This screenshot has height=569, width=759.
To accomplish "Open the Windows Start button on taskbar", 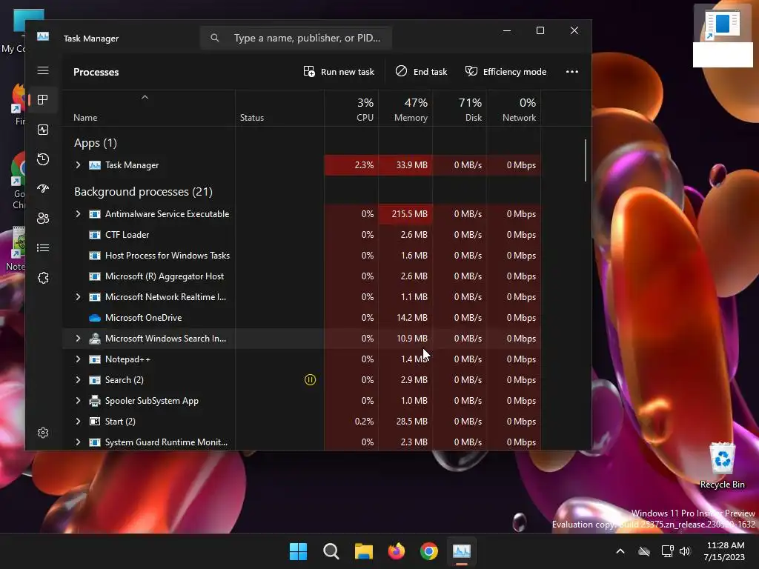I will [298, 551].
